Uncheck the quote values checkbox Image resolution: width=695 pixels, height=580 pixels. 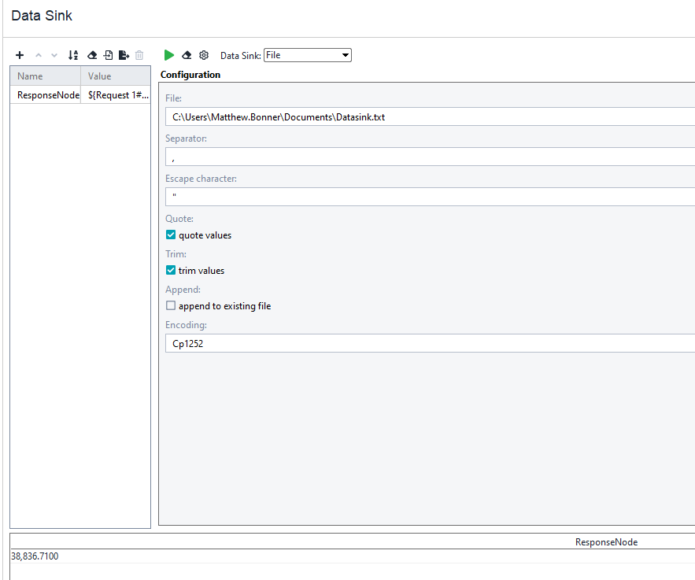click(171, 235)
